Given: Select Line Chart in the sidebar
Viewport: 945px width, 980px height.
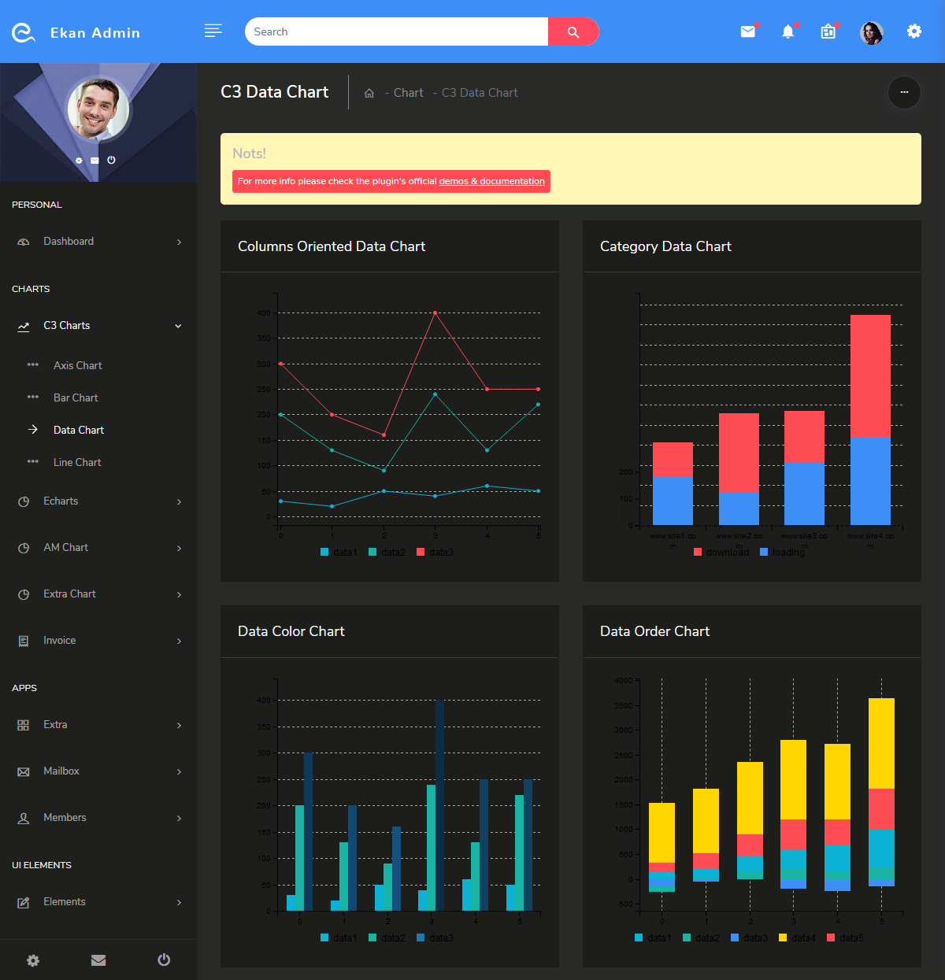Looking at the screenshot, I should click(x=76, y=462).
